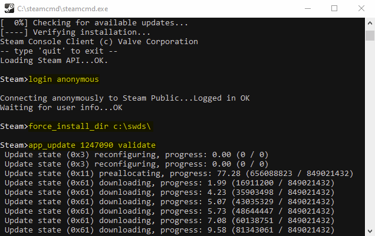
Task: Click the steamcmd console icon in title bar
Action: (8, 9)
